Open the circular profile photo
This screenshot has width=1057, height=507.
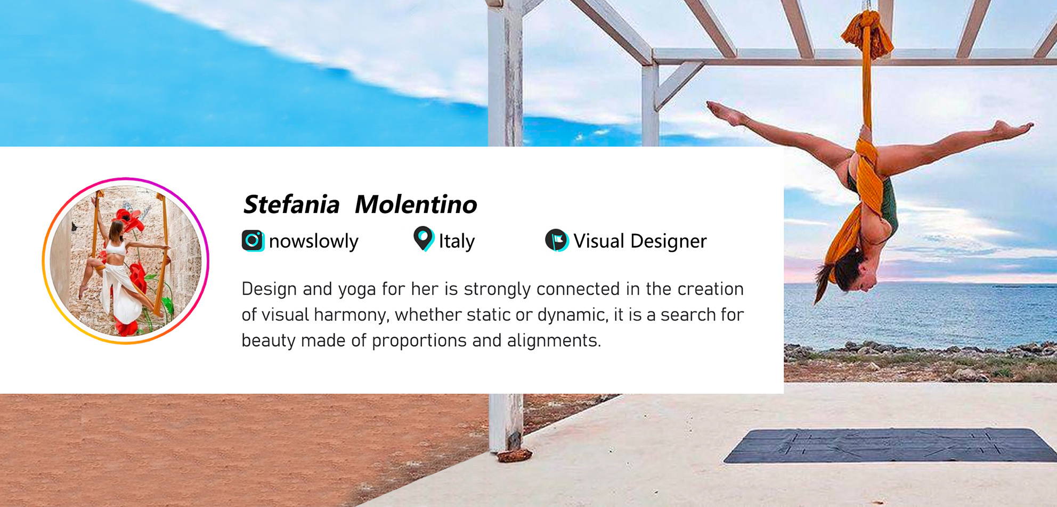[x=126, y=261]
